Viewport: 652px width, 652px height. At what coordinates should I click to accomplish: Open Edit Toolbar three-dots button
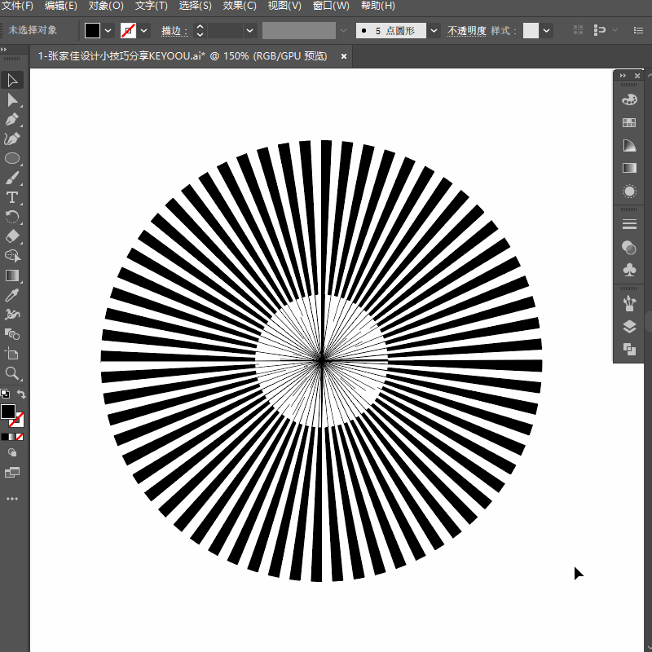[12, 499]
